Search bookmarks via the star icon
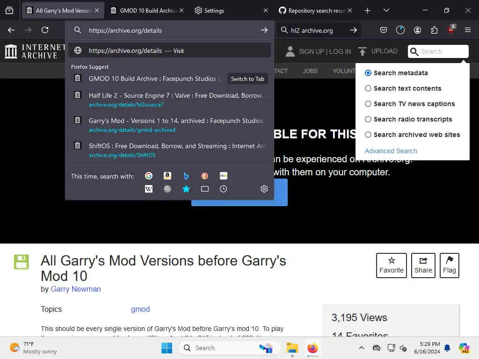Screen dimensions: 479x359 (186, 189)
